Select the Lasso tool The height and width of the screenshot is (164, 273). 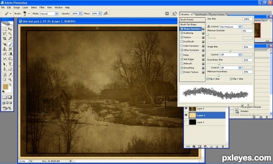[x=5, y=33]
